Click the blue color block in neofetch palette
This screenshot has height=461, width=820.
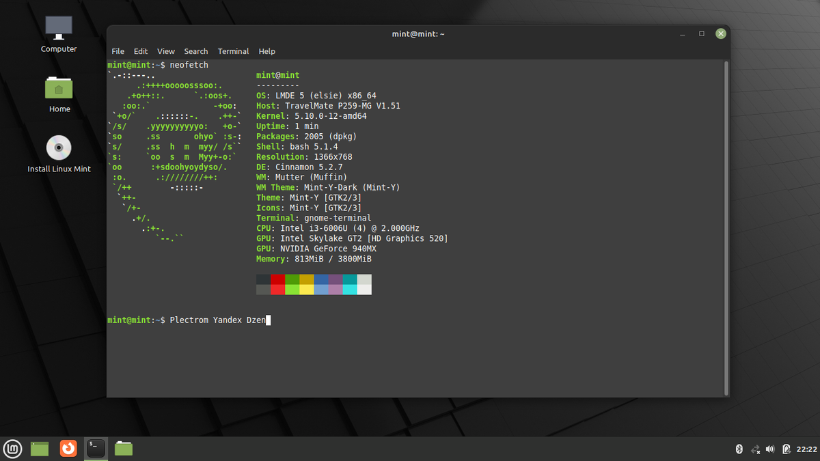pos(321,279)
